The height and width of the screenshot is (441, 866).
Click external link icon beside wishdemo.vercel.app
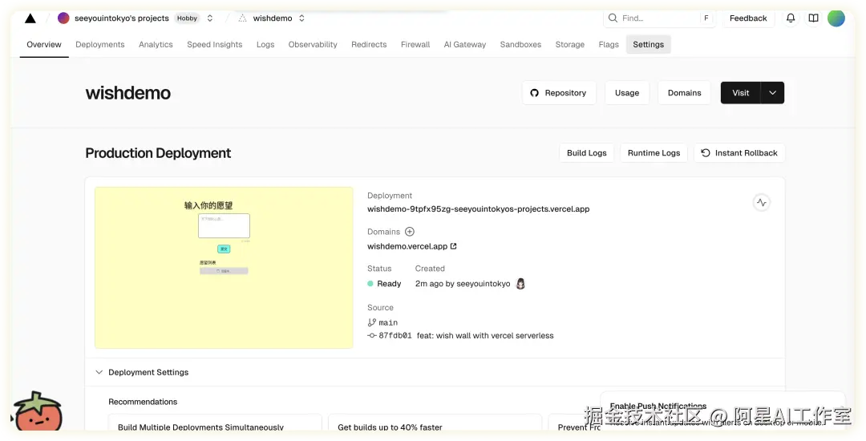[x=453, y=246]
